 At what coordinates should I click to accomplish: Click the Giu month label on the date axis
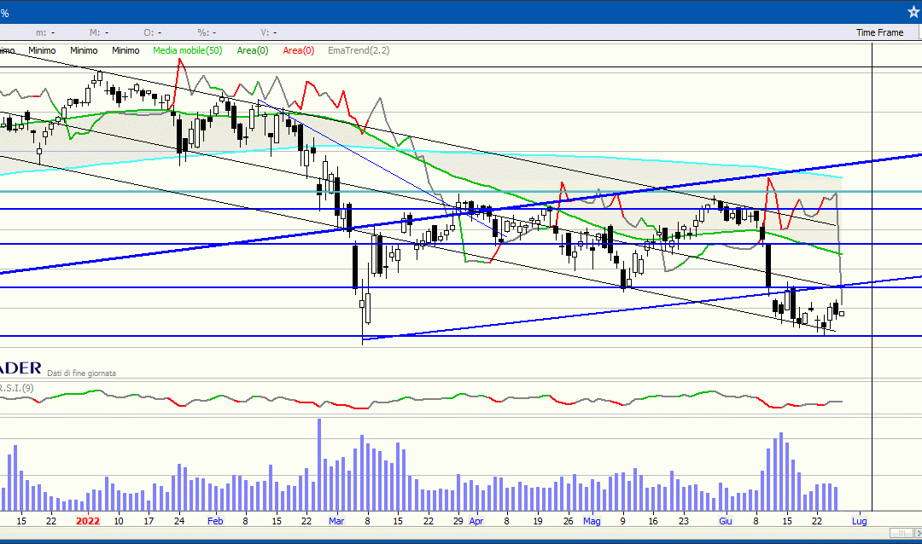point(726,521)
